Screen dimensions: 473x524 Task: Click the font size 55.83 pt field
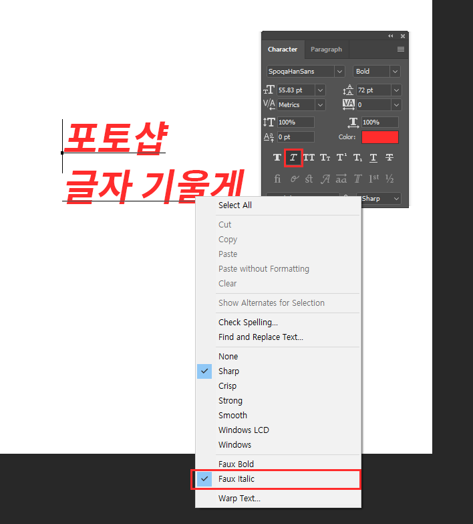pyautogui.click(x=296, y=90)
